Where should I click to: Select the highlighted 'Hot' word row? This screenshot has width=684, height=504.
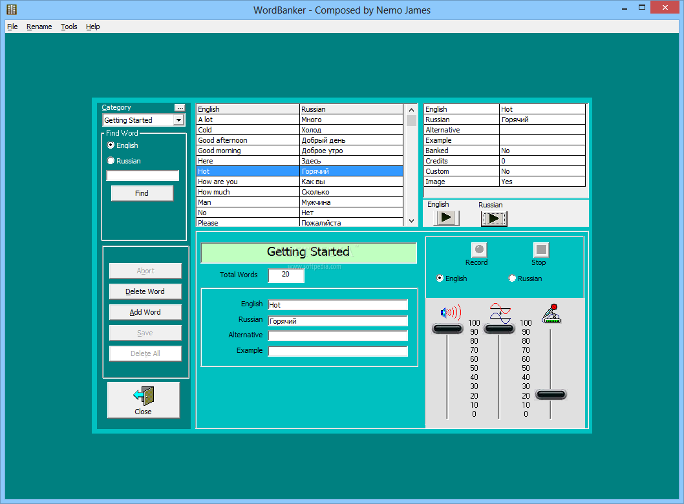click(x=299, y=171)
